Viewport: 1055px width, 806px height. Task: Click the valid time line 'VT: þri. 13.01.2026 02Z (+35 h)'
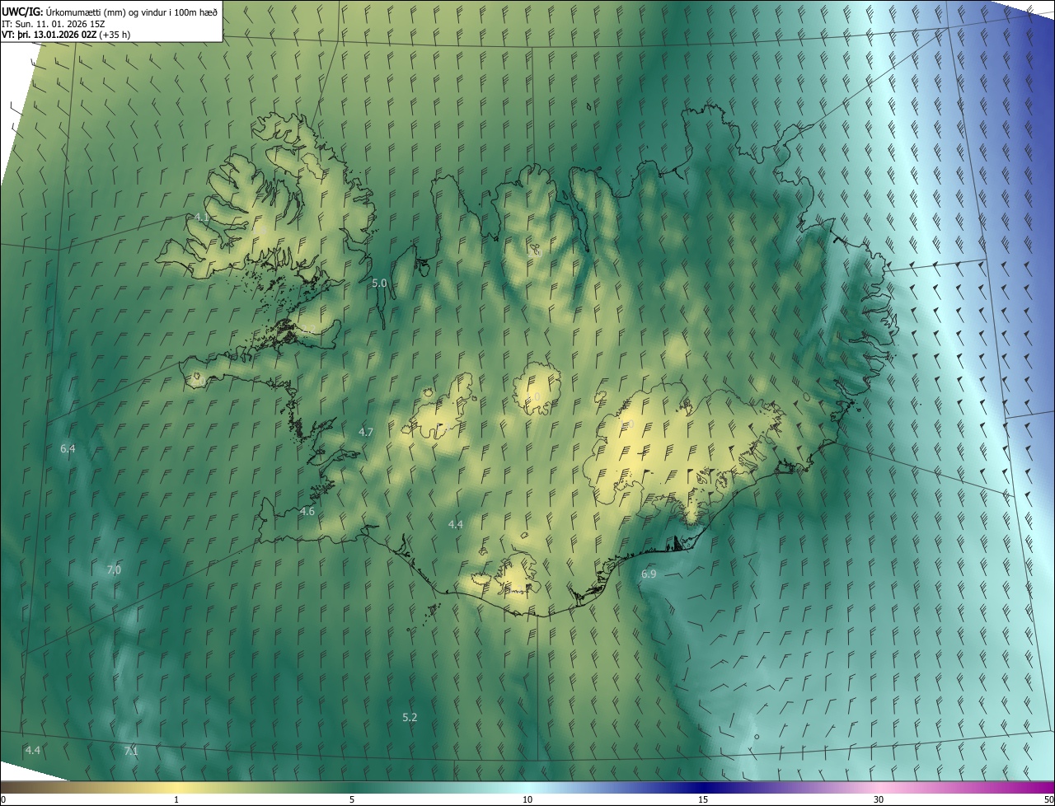[x=66, y=35]
